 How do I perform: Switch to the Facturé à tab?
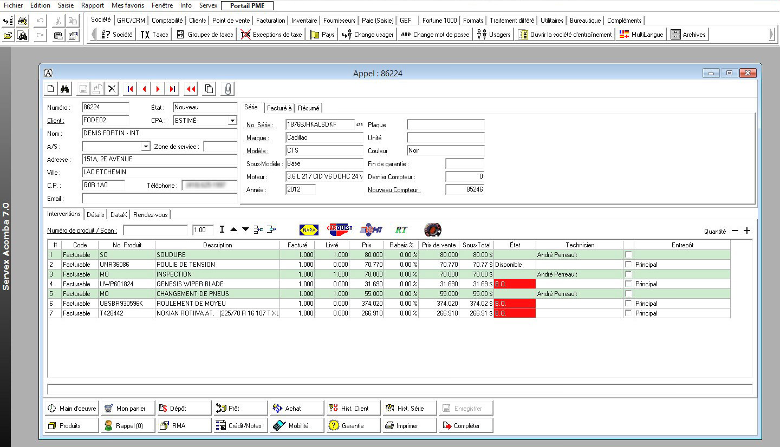coord(279,108)
